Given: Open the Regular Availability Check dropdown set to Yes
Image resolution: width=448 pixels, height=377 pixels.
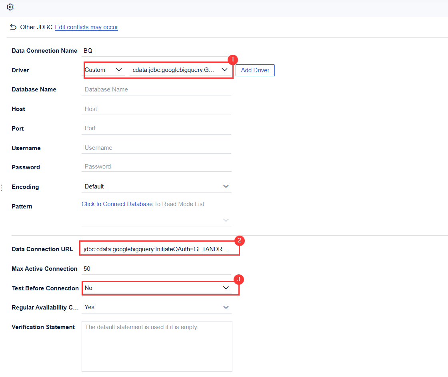Looking at the screenshot, I should coord(156,307).
